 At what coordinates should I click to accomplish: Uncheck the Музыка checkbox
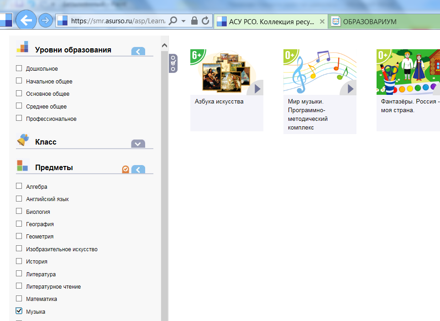19,311
